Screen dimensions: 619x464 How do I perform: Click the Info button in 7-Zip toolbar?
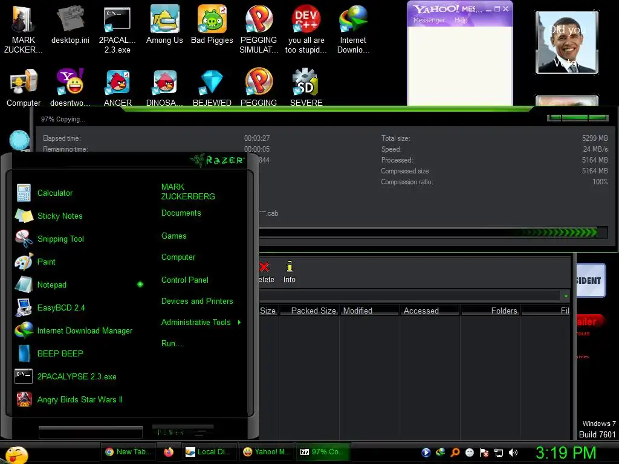coord(290,272)
